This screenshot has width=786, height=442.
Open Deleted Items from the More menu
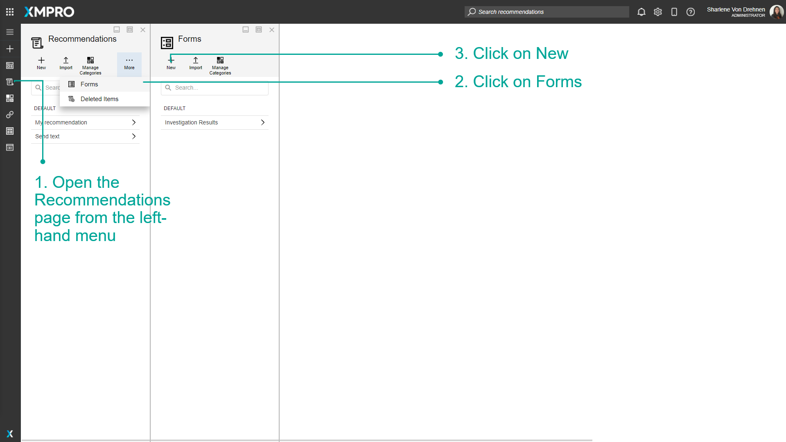[x=99, y=99]
